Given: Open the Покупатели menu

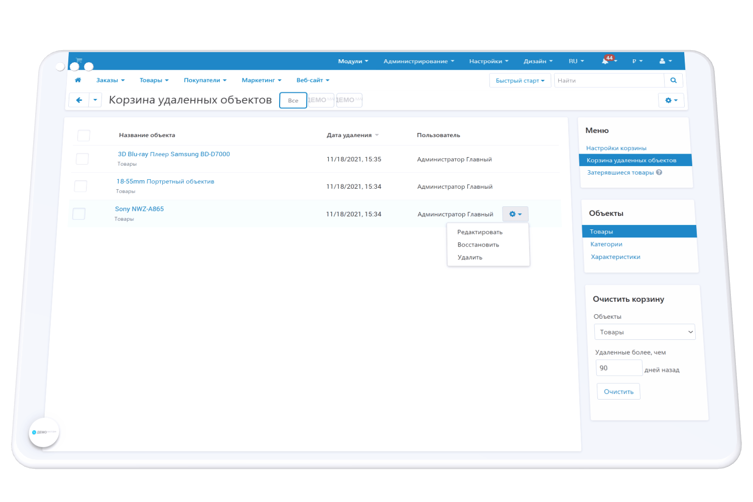Looking at the screenshot, I should [x=205, y=80].
